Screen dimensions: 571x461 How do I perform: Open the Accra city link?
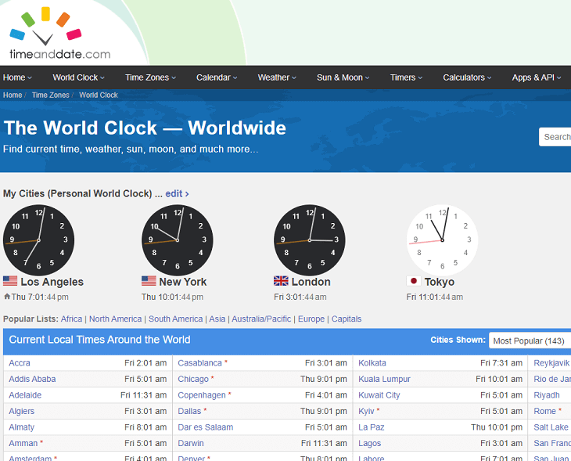tap(20, 363)
